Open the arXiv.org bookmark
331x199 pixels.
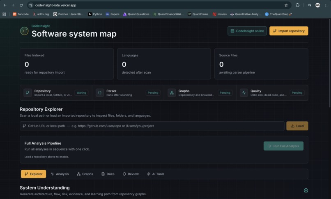[x=41, y=14]
